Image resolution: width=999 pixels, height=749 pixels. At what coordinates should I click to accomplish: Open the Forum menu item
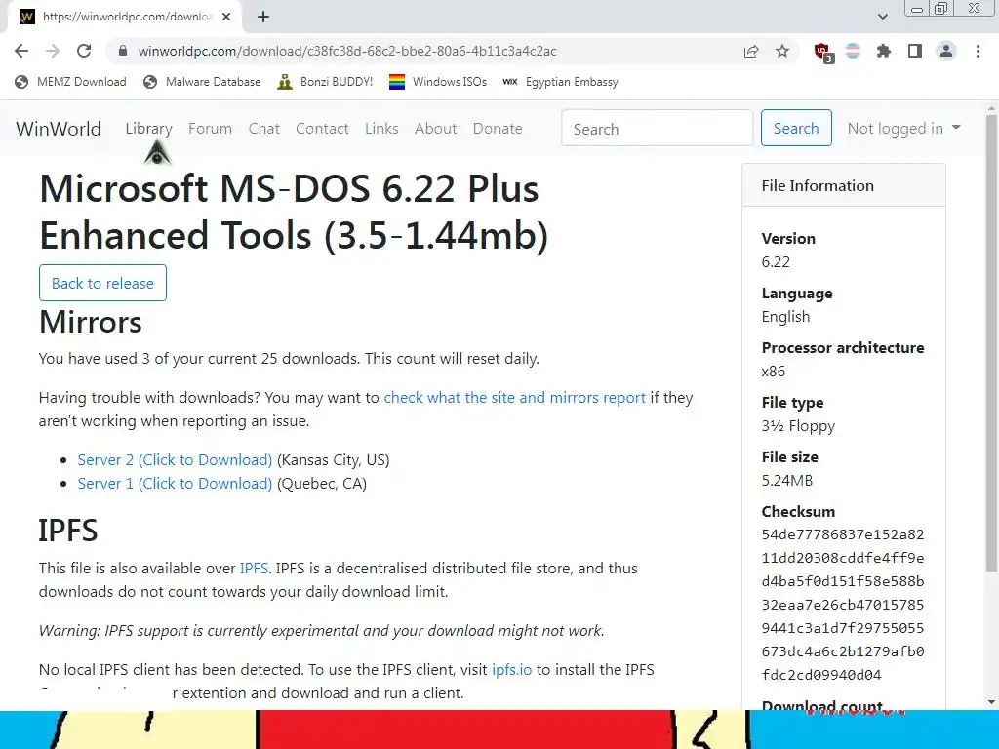point(211,128)
